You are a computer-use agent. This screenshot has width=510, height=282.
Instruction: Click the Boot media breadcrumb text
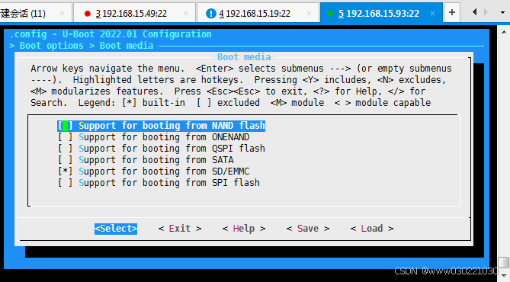pyautogui.click(x=127, y=46)
